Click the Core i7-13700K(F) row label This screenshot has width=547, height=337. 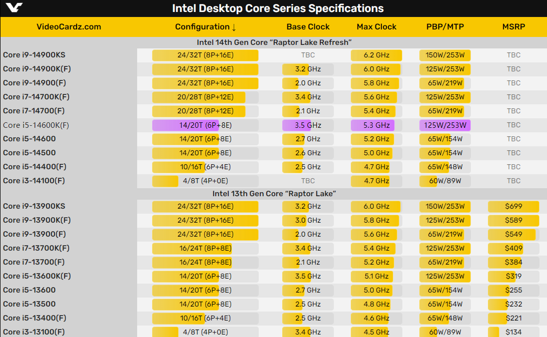point(36,248)
